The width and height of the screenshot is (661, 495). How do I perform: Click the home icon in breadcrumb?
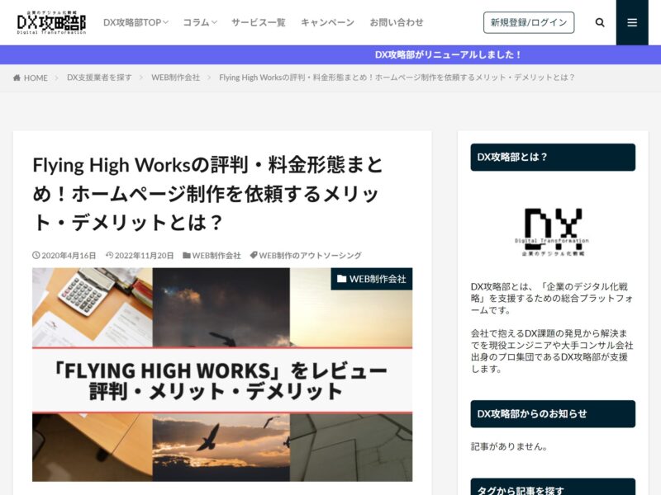click(x=17, y=78)
